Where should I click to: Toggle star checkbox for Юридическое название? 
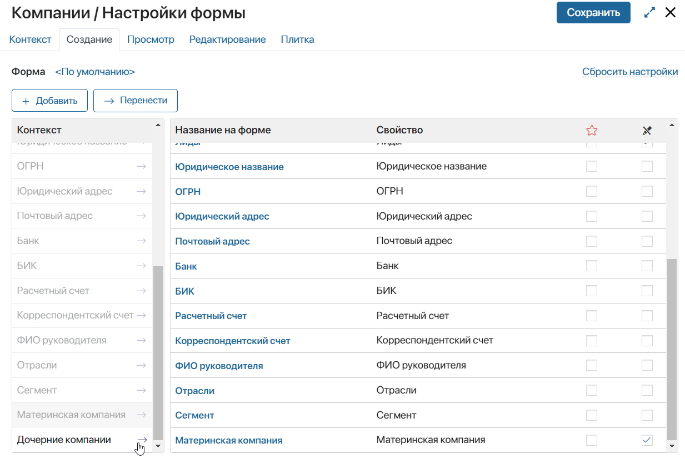point(592,166)
